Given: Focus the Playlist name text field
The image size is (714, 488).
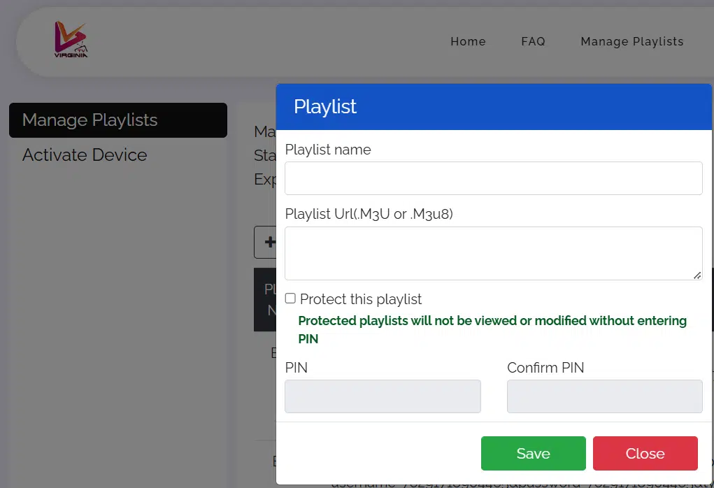Looking at the screenshot, I should tap(493, 178).
